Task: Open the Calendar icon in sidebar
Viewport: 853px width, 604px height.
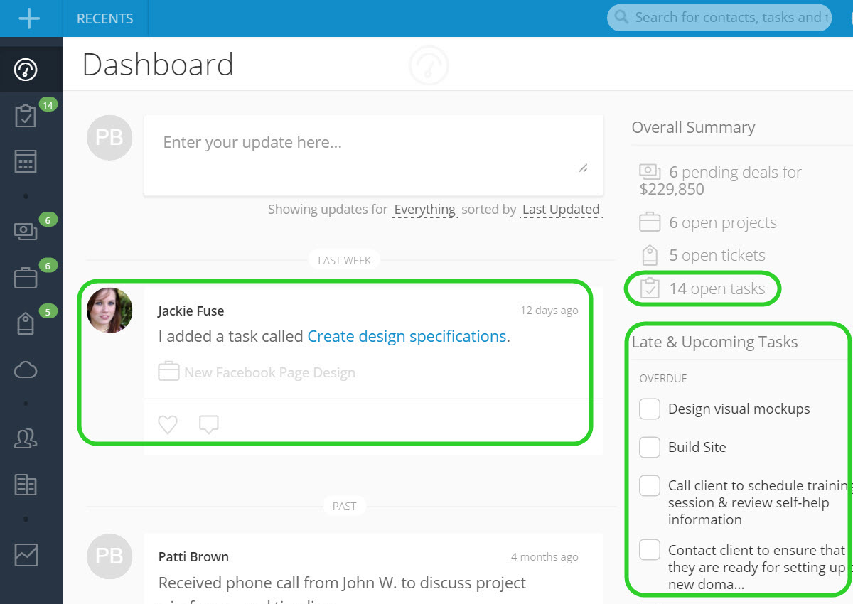Action: (x=26, y=161)
